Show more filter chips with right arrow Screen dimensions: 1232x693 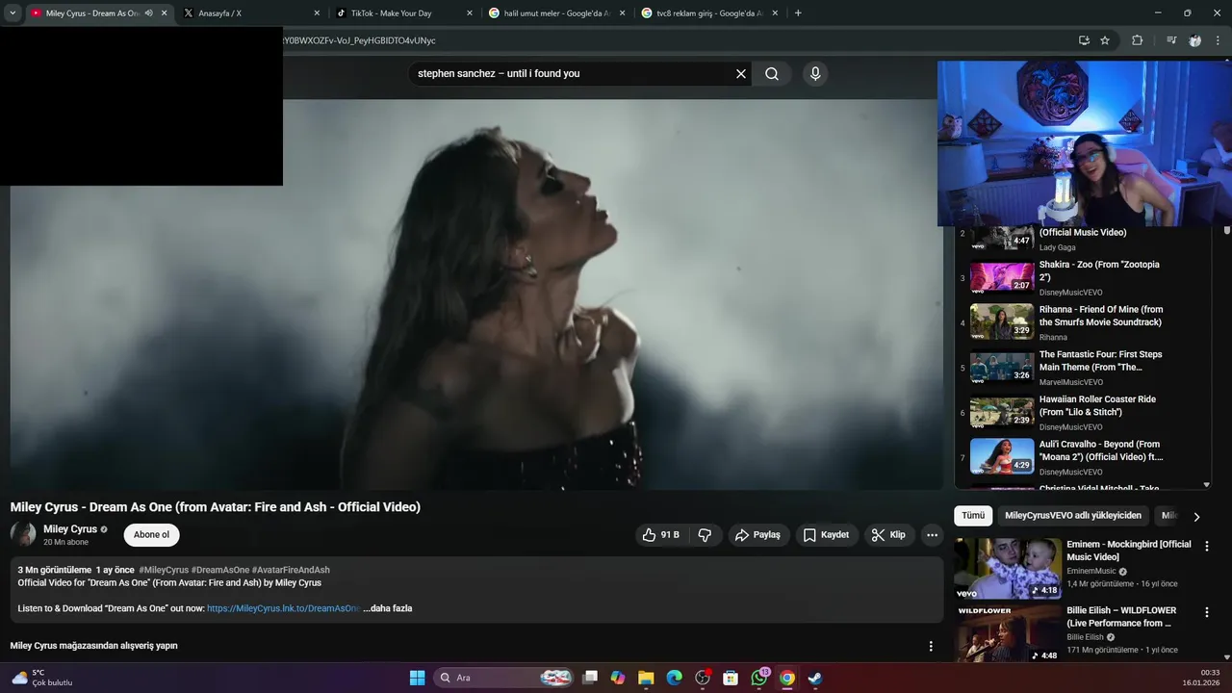point(1196,517)
